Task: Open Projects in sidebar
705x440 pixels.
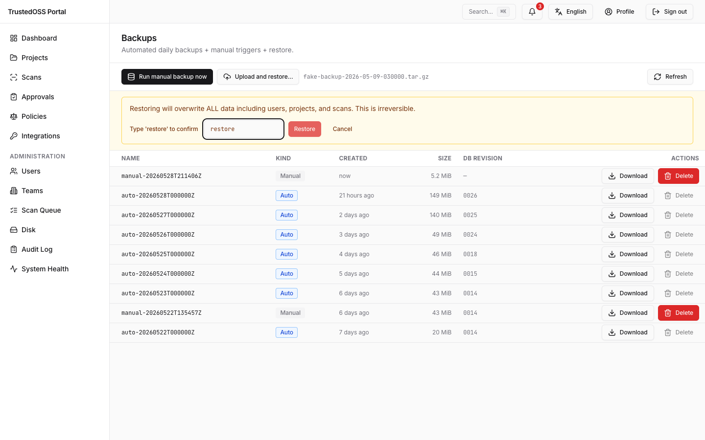Action: point(54,58)
